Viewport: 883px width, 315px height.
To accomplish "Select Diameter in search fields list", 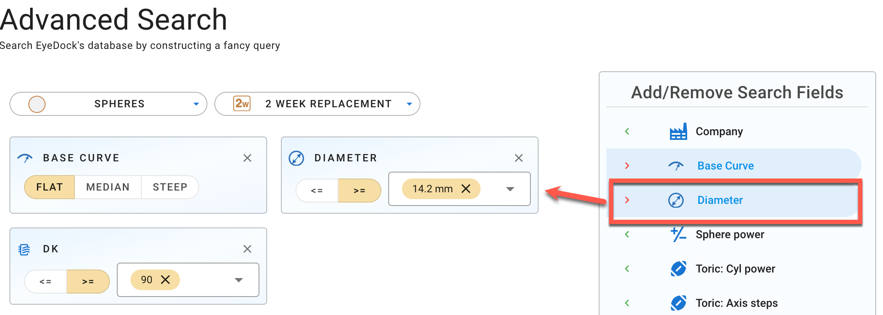I will [x=720, y=200].
